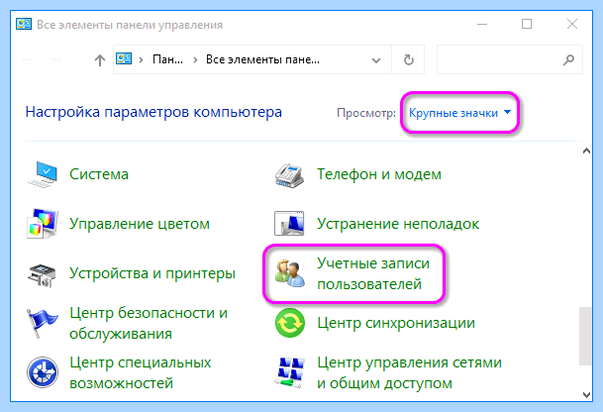Open the Крупные значки view dropdown
The image size is (603, 412).
[x=460, y=113]
